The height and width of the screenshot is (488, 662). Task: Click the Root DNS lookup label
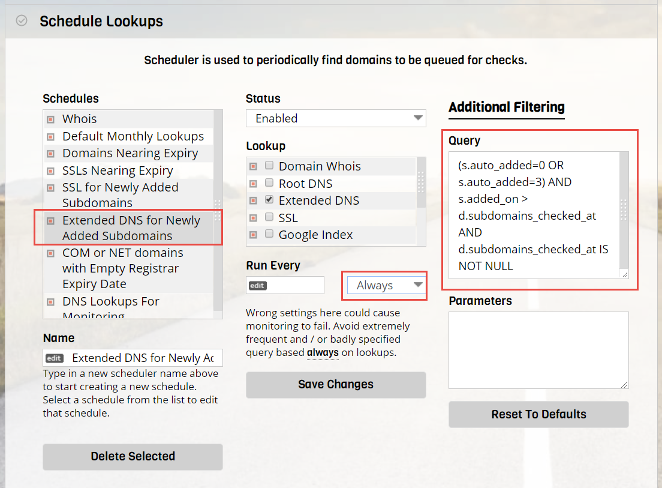pyautogui.click(x=306, y=184)
